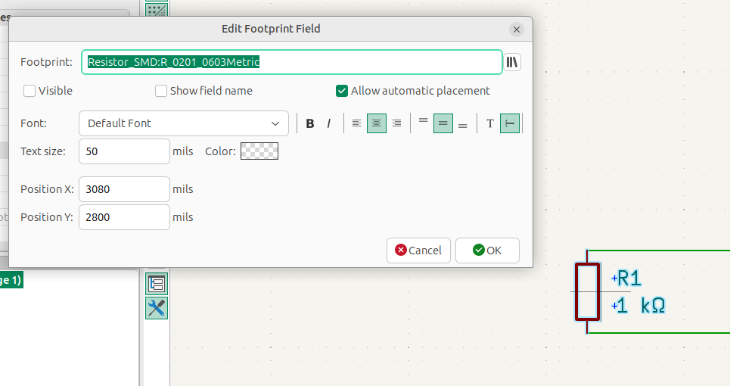Image resolution: width=730 pixels, height=386 pixels.
Task: Align text to the top
Action: pos(423,123)
